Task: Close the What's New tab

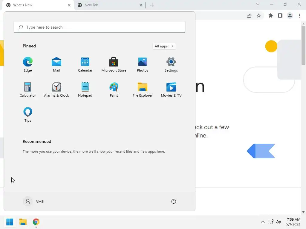Action: pos(69,5)
